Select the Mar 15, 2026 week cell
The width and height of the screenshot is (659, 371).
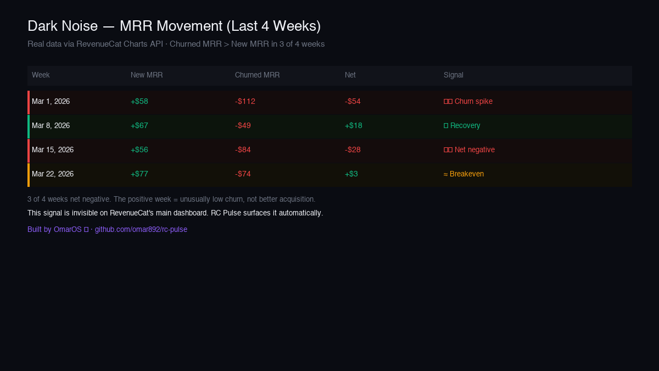(53, 150)
